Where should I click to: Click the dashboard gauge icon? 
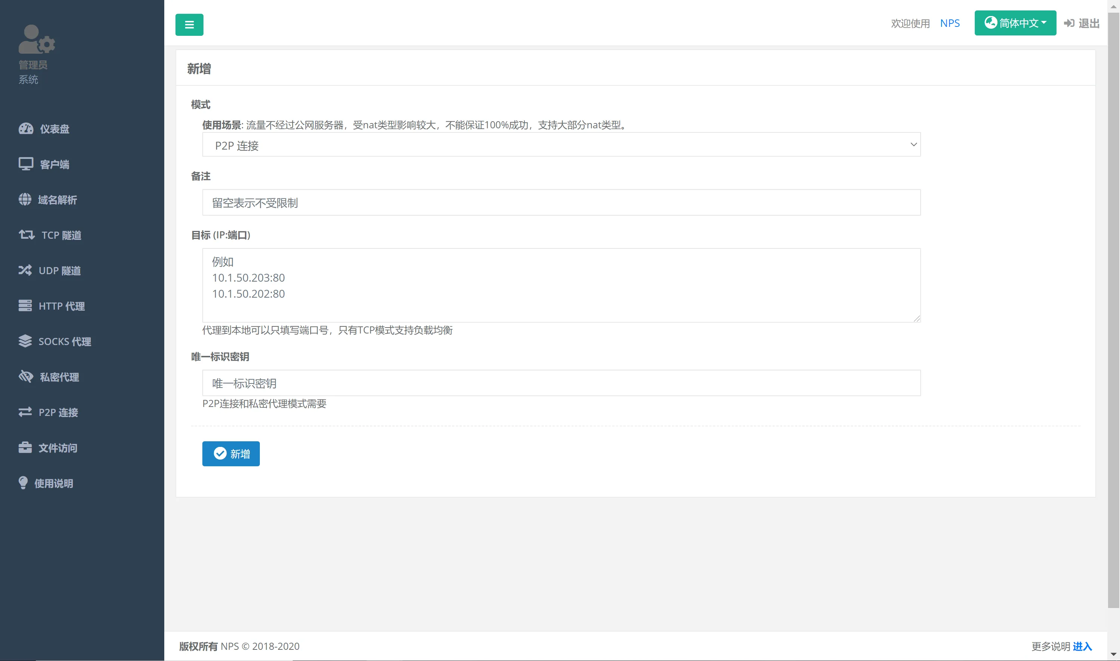[x=26, y=129]
